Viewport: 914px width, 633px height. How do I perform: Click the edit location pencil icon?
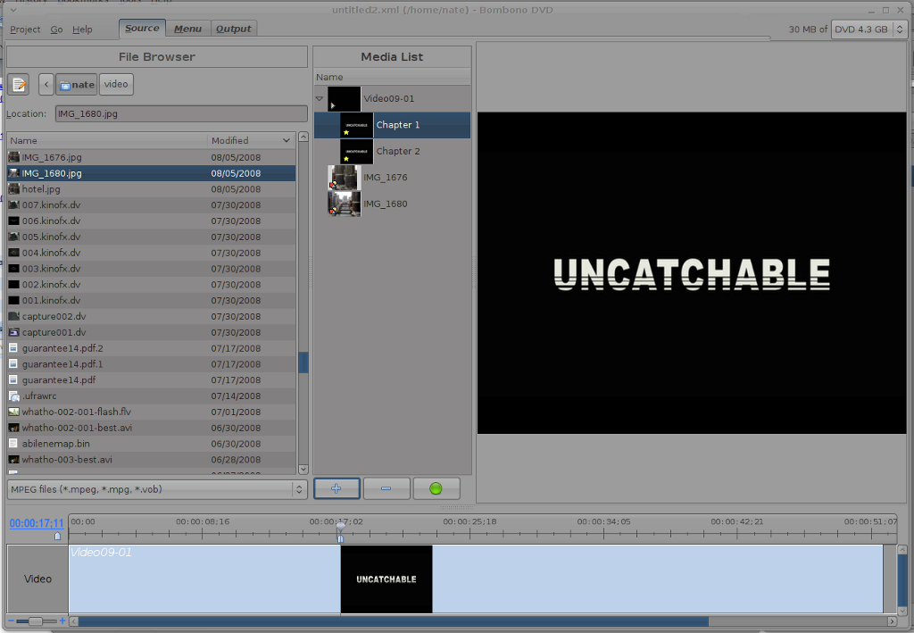point(19,85)
